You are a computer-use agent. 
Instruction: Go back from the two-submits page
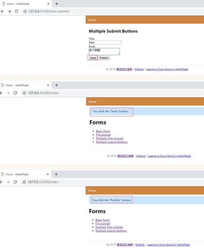2,12
